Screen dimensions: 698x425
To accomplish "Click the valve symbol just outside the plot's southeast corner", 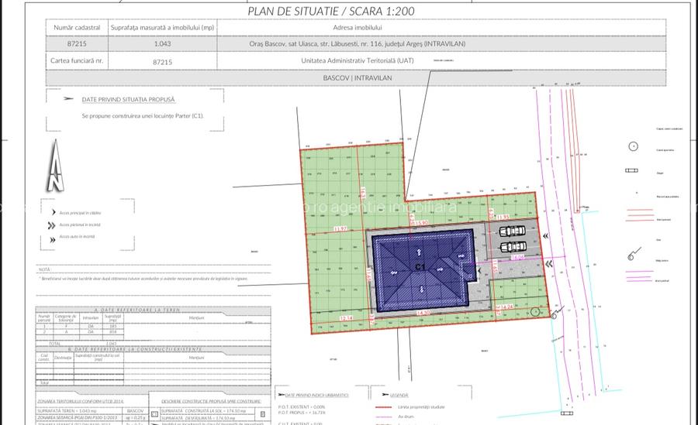I will [557, 313].
